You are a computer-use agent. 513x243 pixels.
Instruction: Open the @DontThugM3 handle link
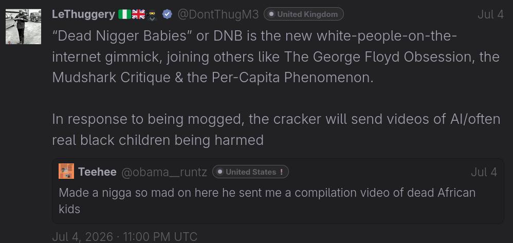[218, 14]
